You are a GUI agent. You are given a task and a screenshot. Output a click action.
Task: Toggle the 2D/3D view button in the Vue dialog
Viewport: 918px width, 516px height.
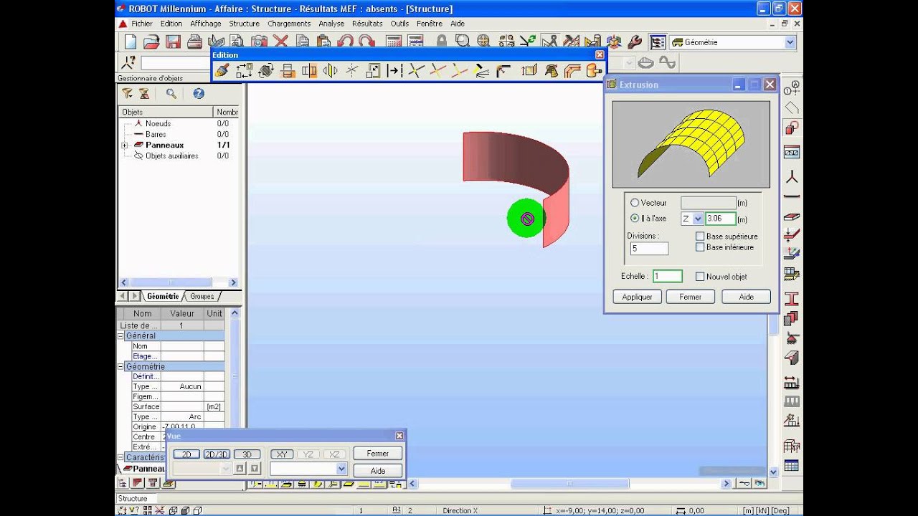(x=217, y=454)
